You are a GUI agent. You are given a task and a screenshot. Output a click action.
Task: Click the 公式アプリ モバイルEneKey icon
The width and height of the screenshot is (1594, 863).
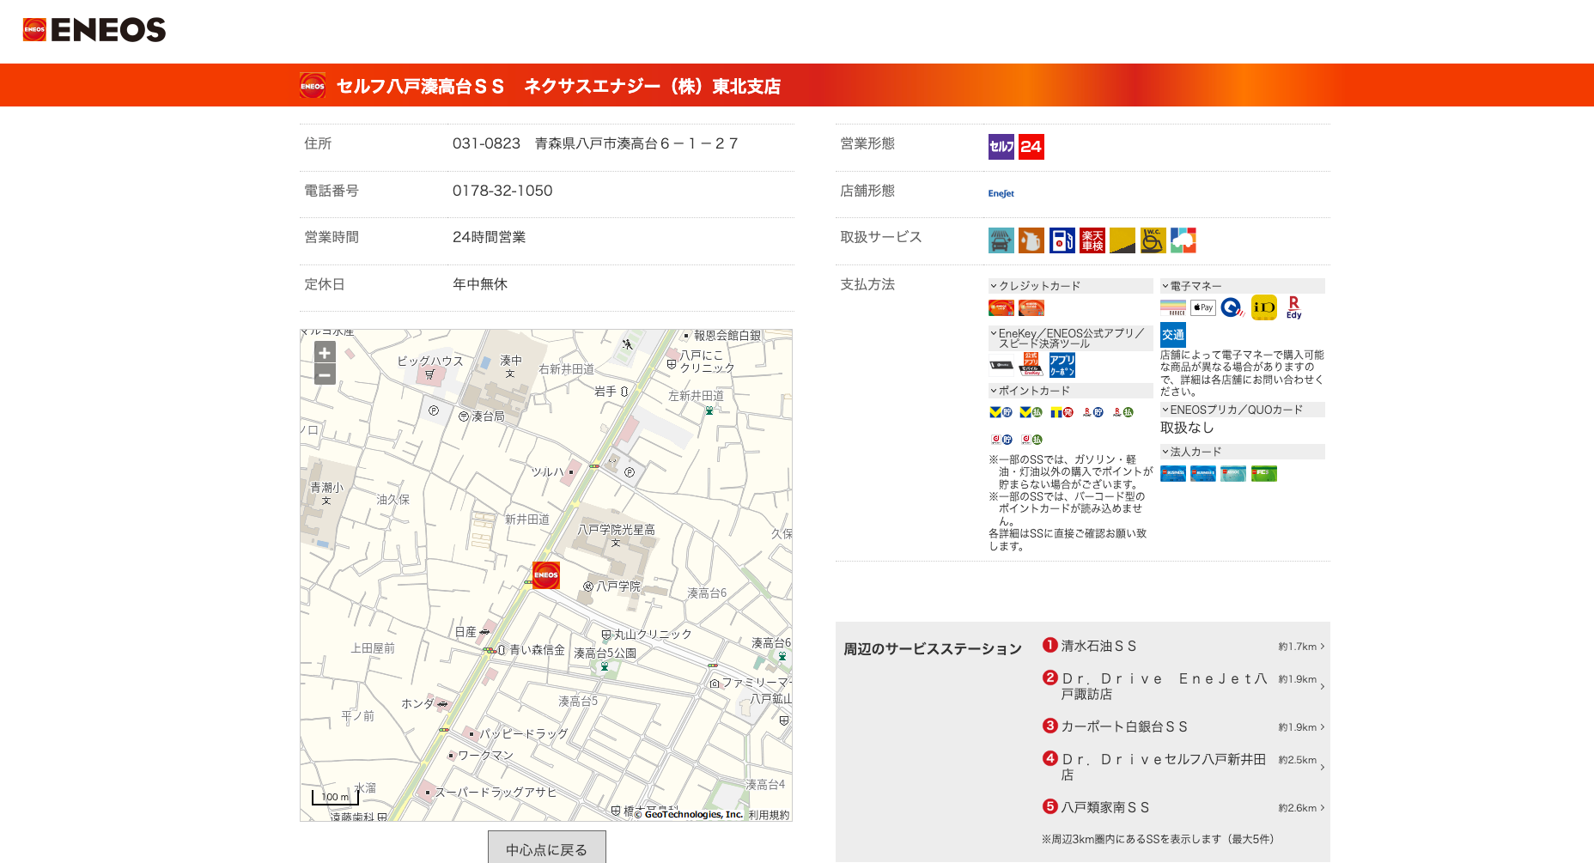click(x=1031, y=365)
